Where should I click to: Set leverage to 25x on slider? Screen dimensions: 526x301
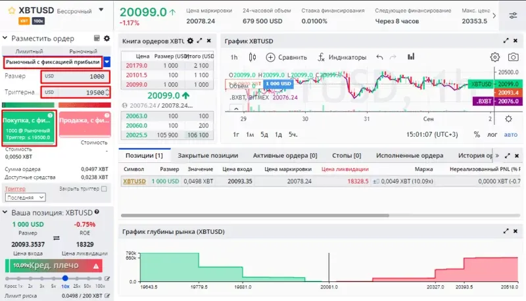[77, 278]
